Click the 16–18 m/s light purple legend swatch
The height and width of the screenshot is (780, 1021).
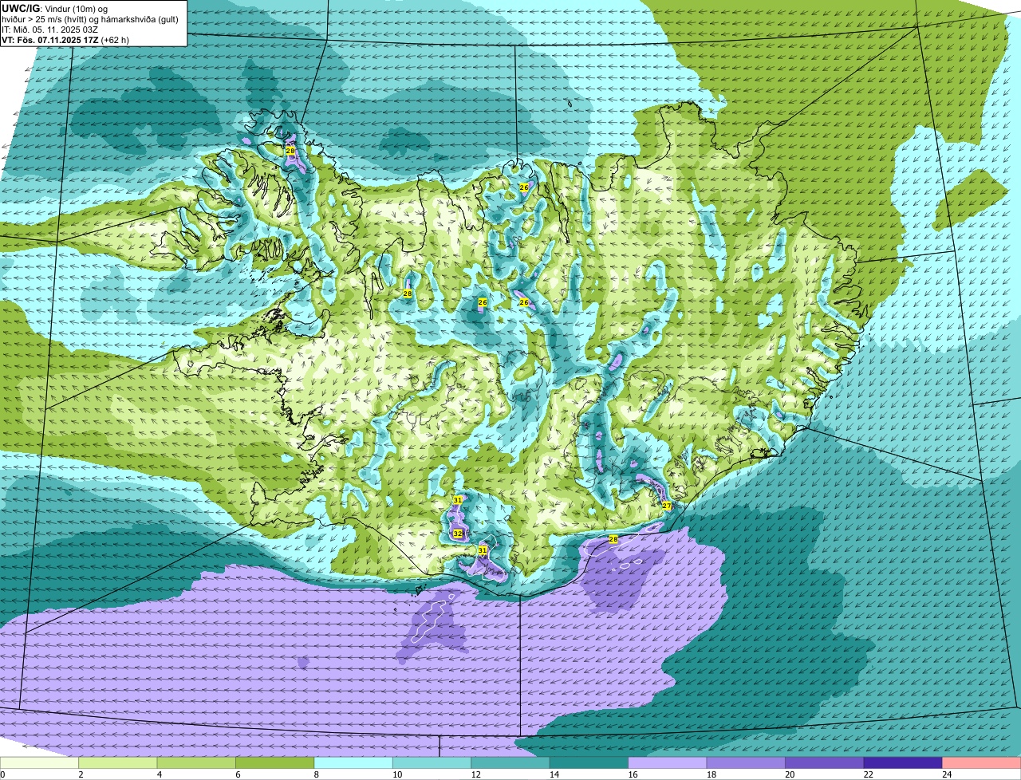coord(668,762)
